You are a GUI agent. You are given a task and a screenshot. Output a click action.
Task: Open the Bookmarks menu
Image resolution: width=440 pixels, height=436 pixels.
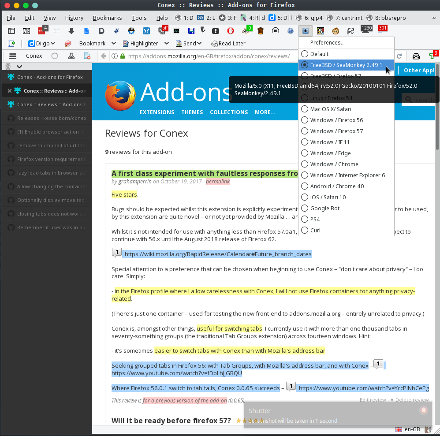click(107, 18)
